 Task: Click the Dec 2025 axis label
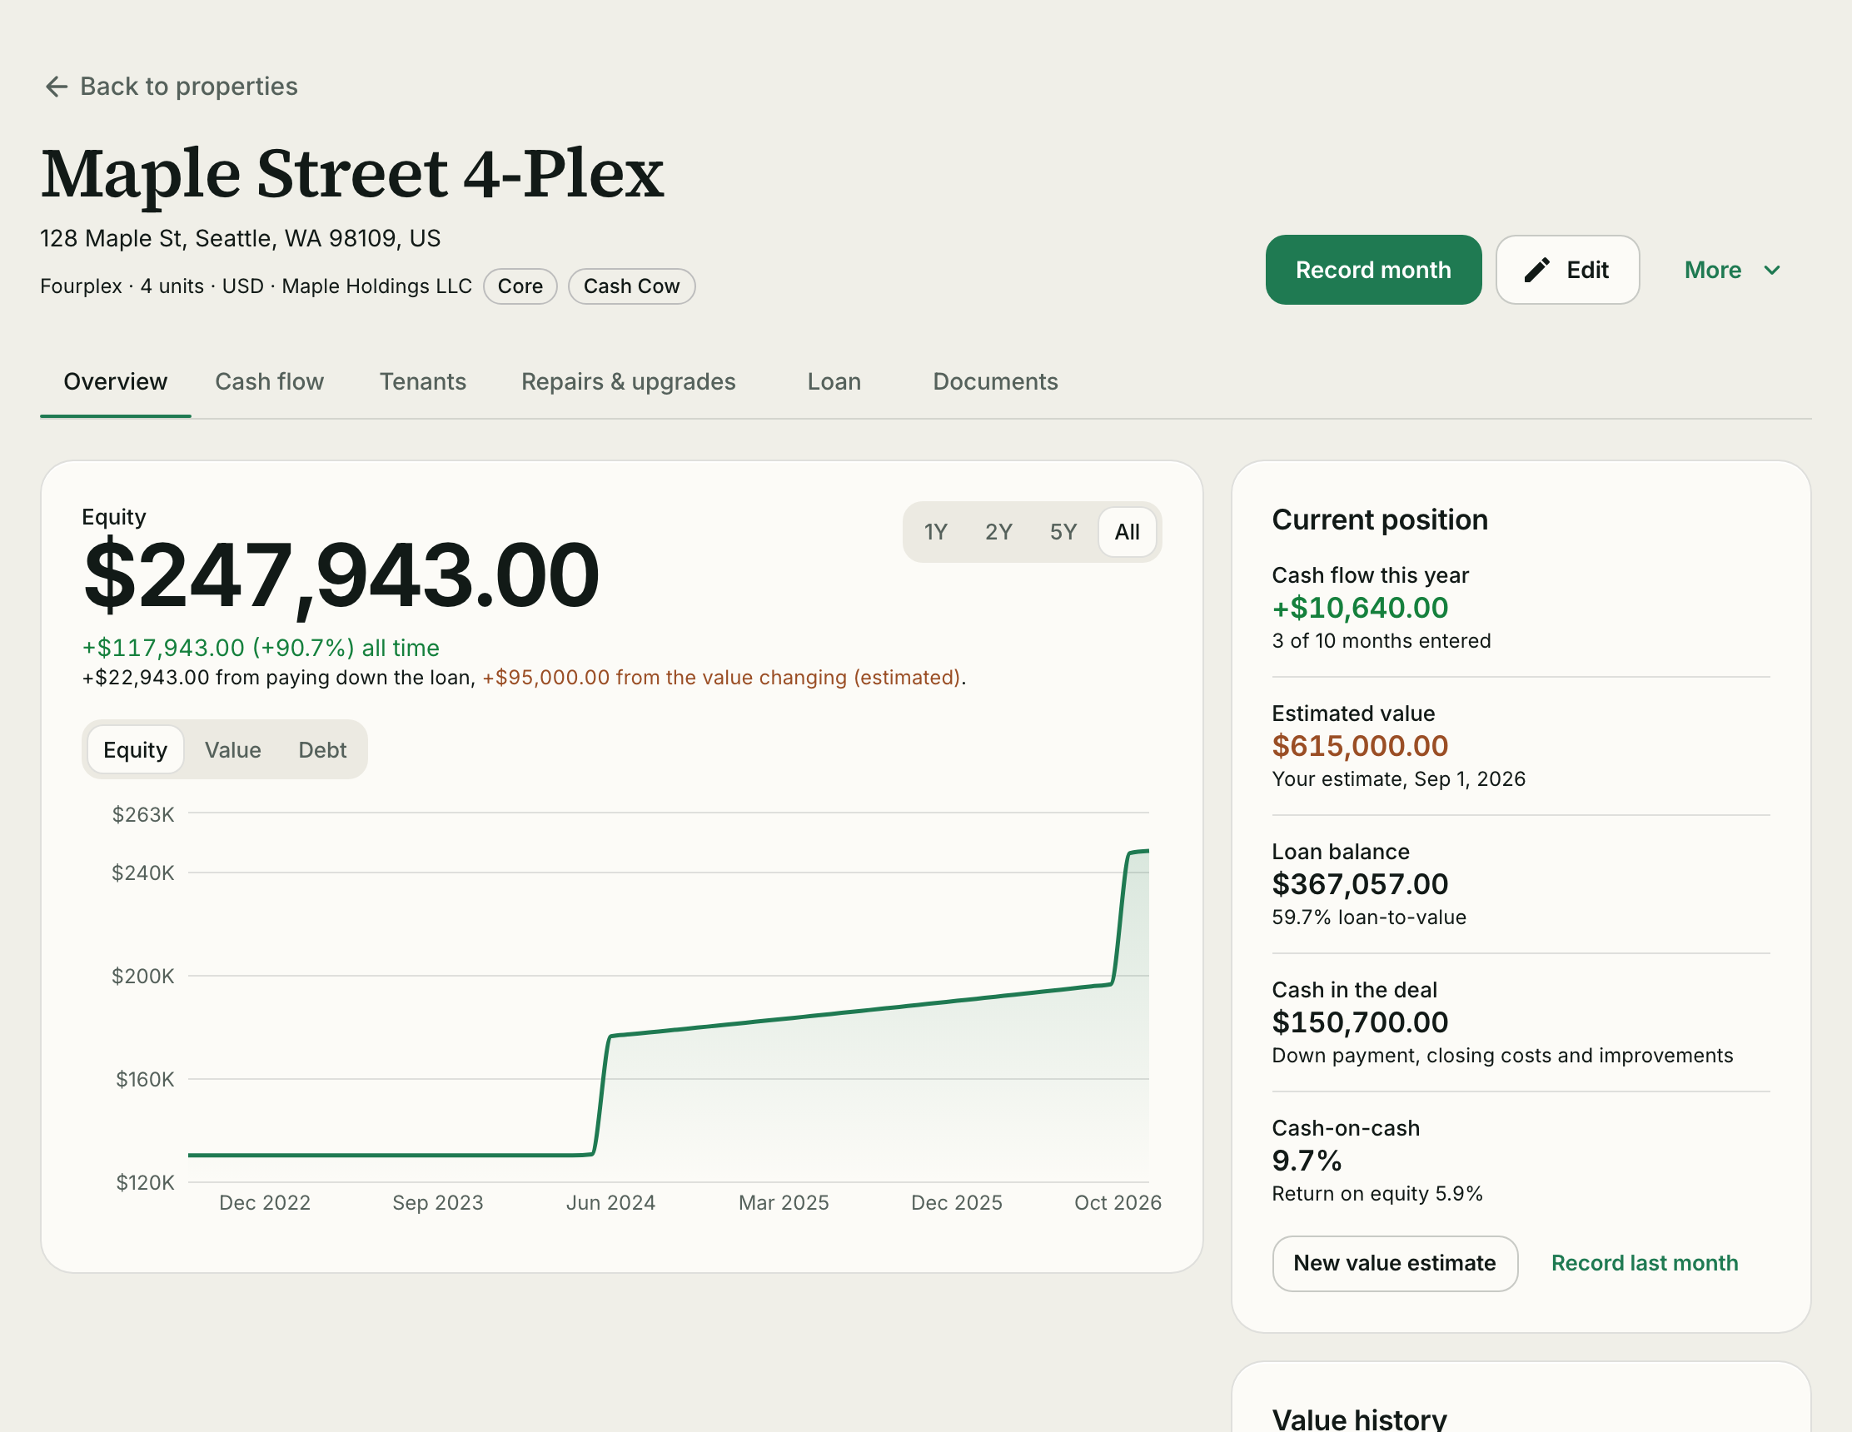click(x=957, y=1203)
